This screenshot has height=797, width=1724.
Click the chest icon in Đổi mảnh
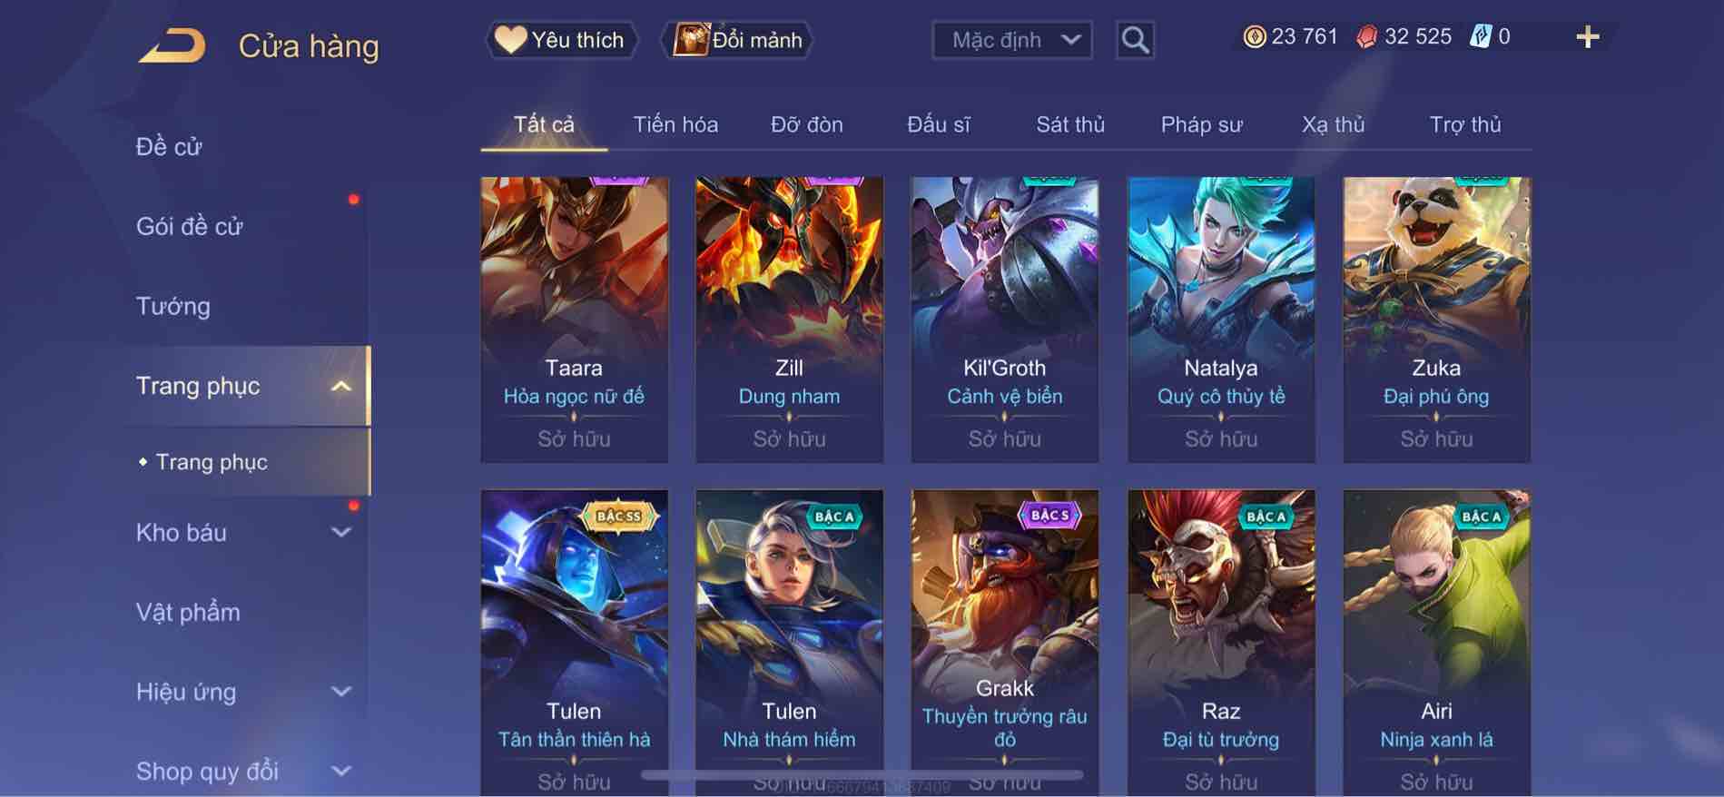click(691, 40)
